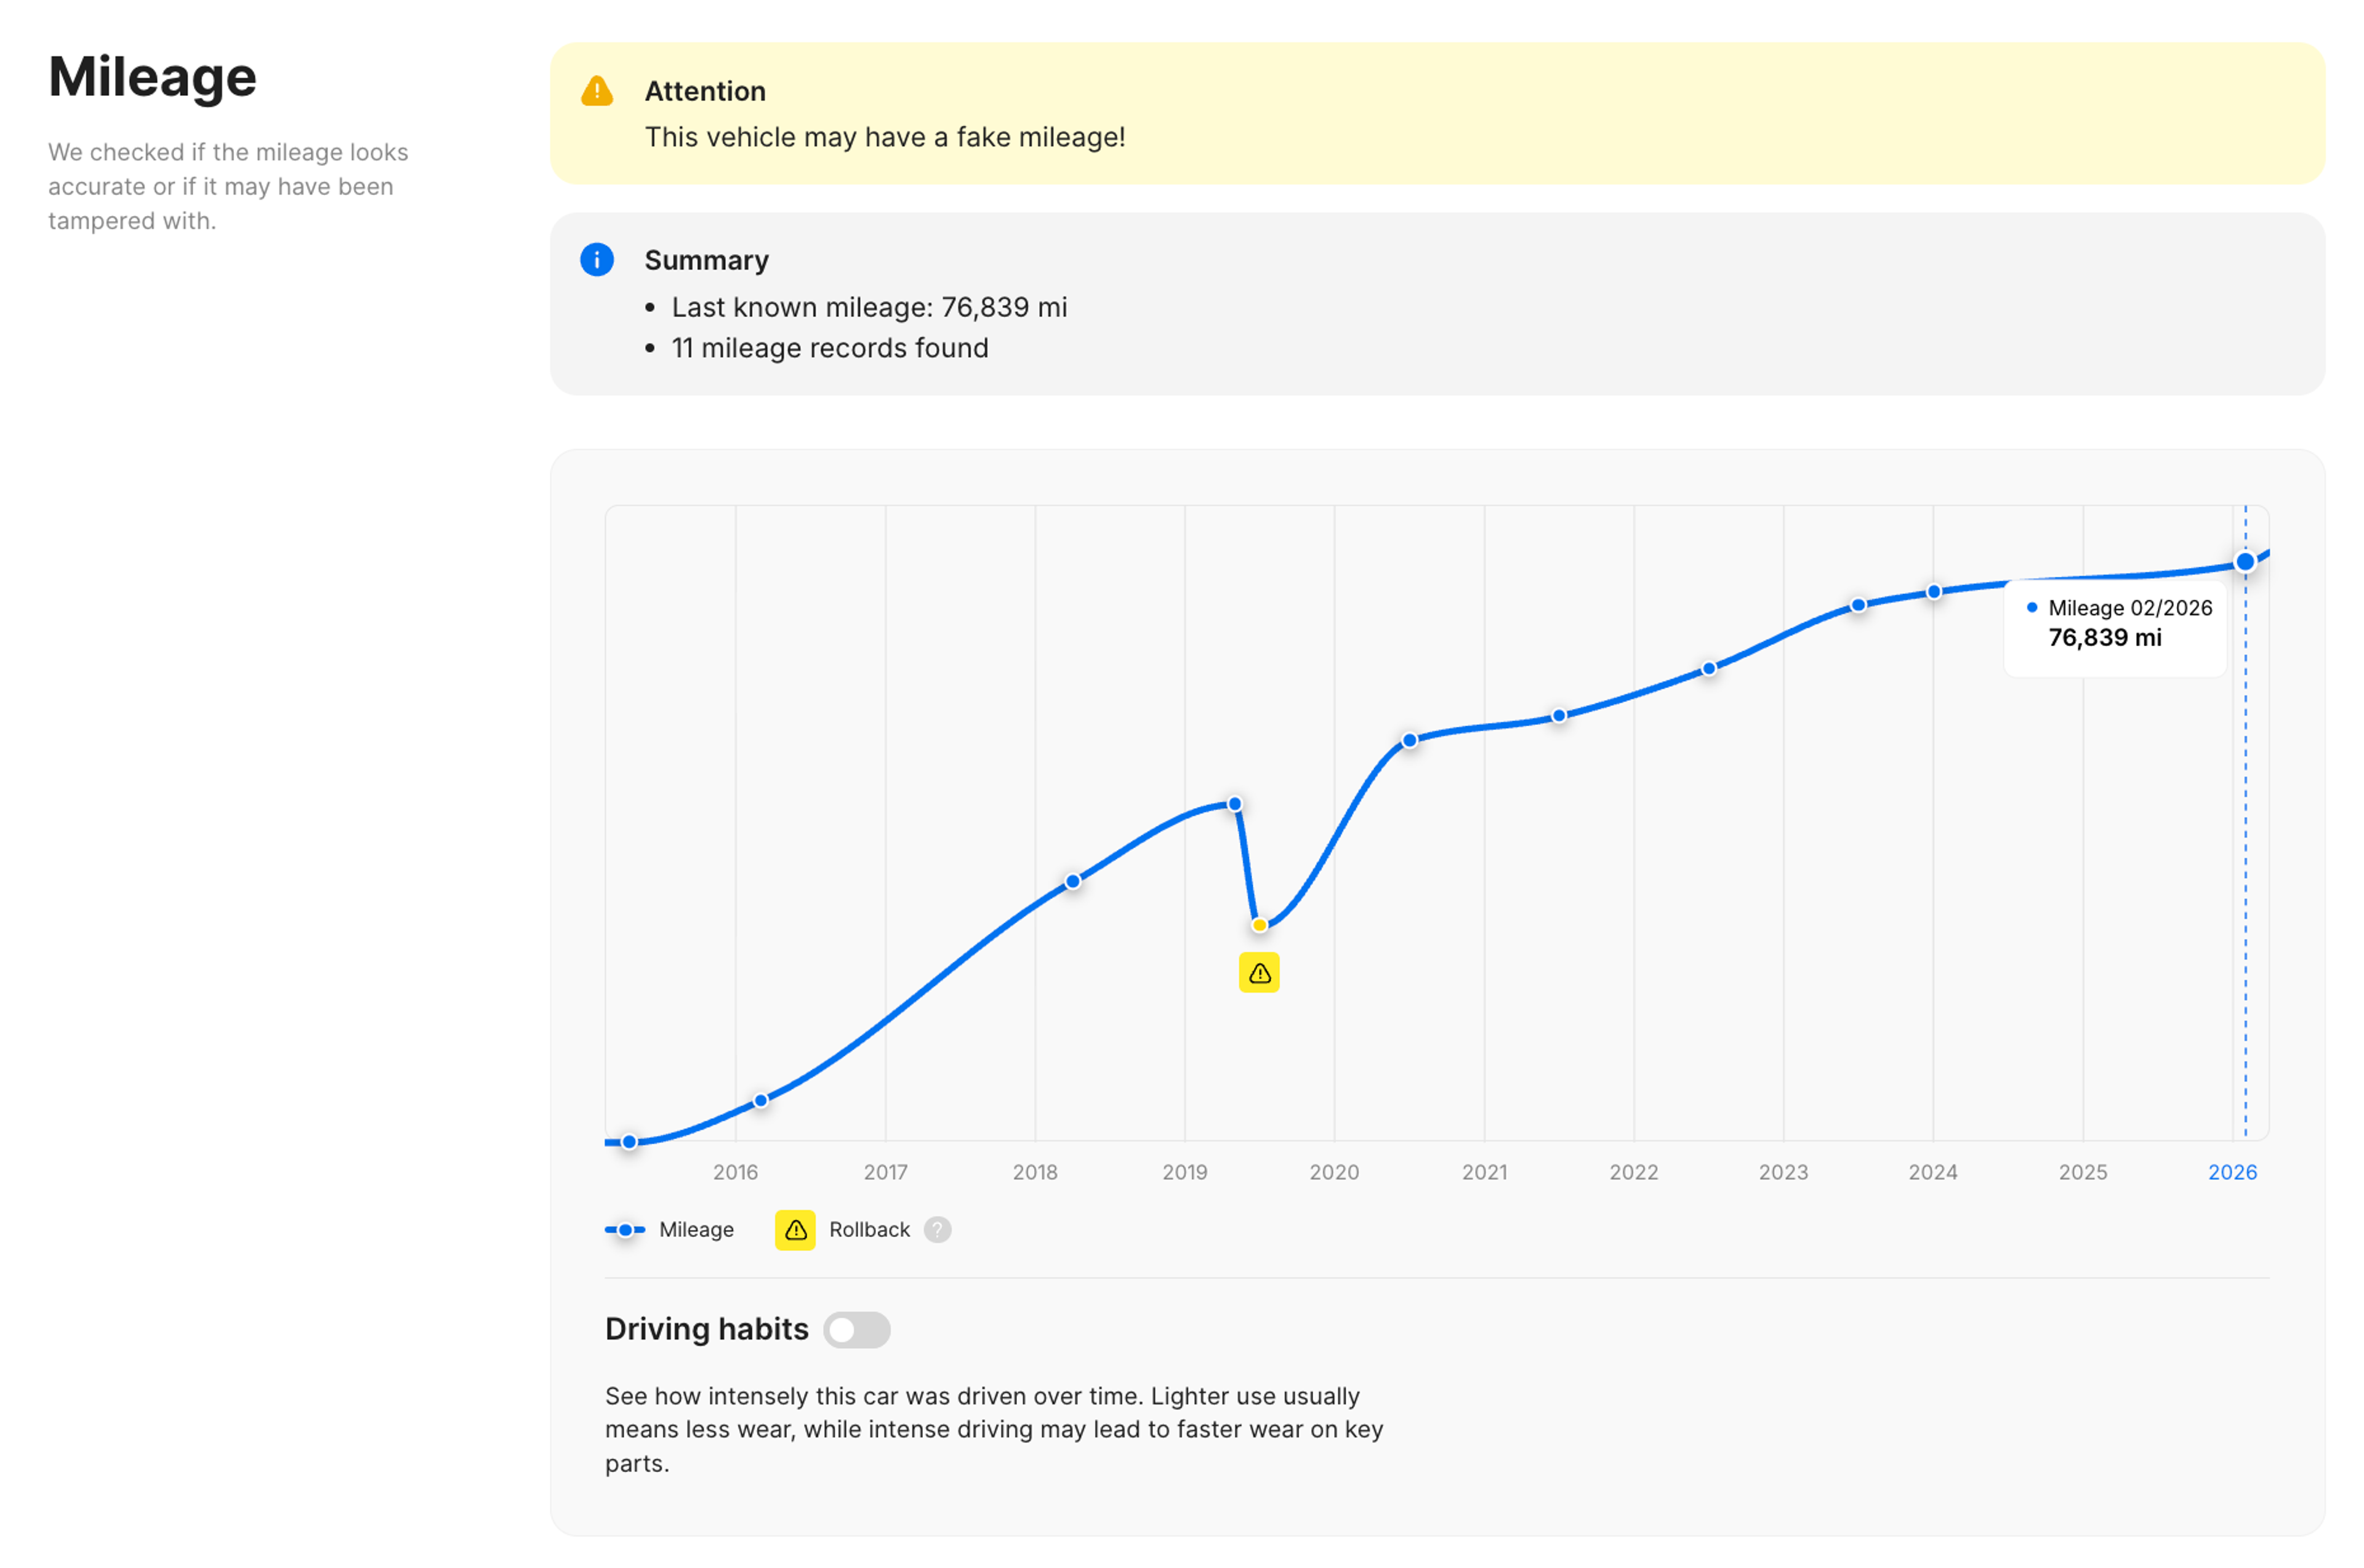Select the 2026 axis label

click(x=2234, y=1172)
